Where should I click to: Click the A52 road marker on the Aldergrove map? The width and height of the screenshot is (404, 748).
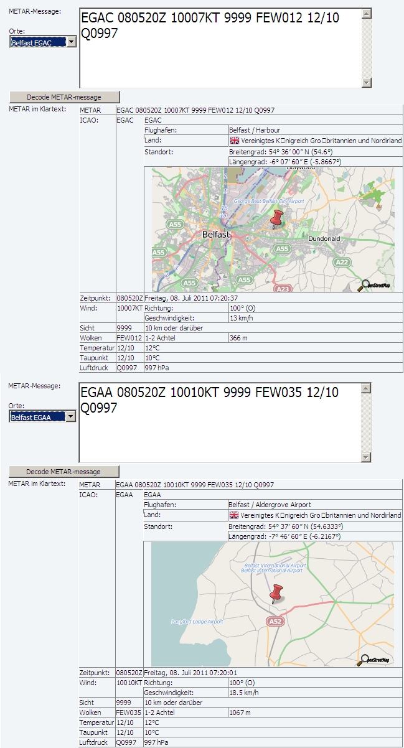tap(276, 621)
